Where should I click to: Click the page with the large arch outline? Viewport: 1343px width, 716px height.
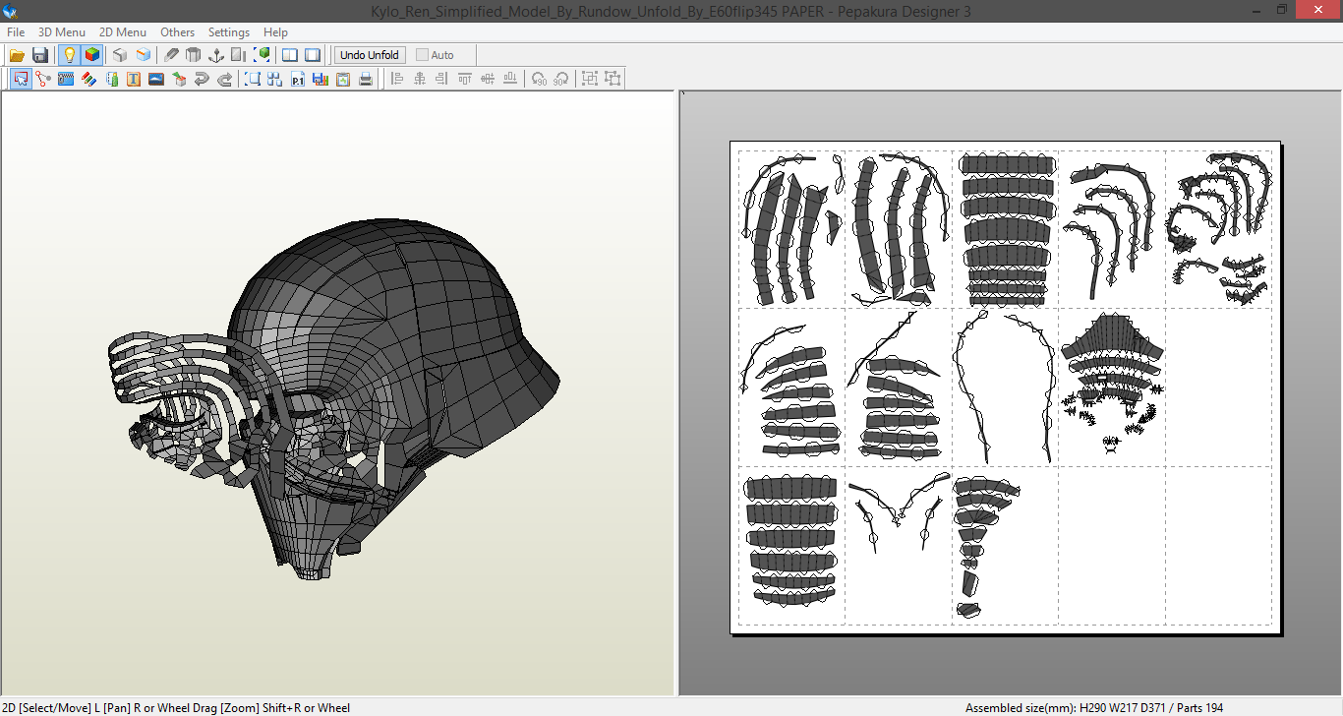click(1005, 387)
